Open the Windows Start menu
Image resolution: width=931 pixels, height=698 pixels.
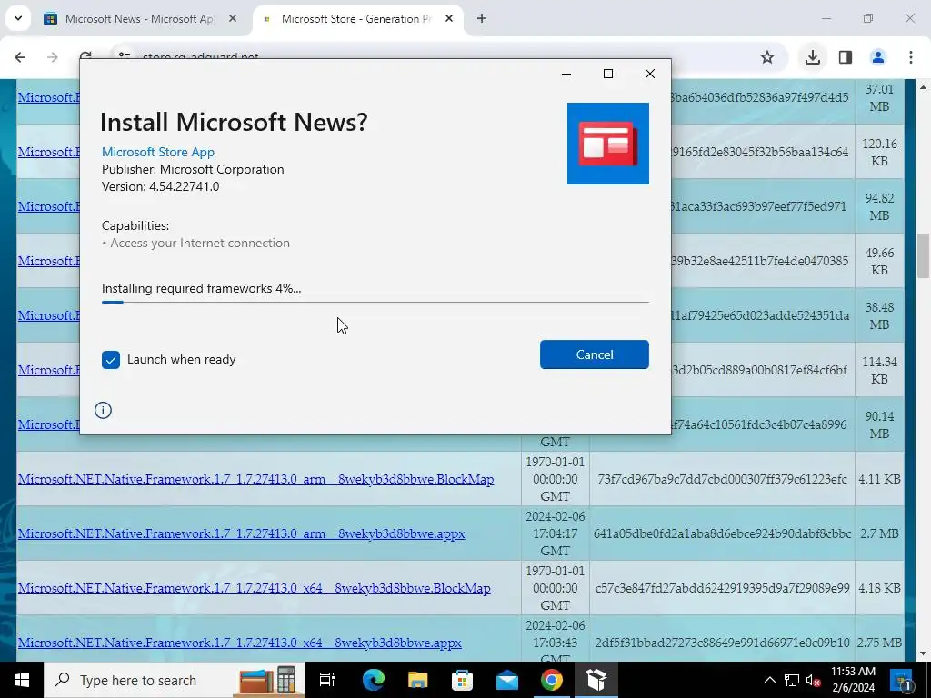pyautogui.click(x=22, y=680)
